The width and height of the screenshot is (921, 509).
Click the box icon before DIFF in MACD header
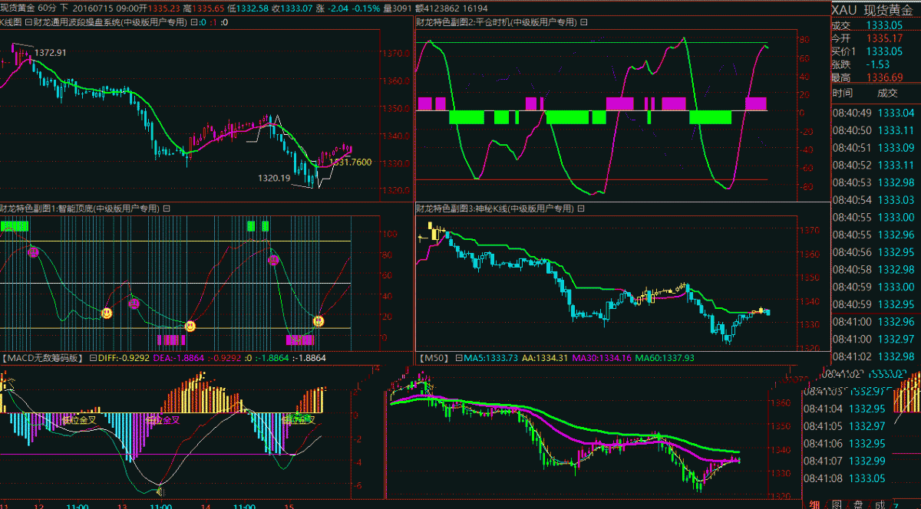tap(93, 358)
